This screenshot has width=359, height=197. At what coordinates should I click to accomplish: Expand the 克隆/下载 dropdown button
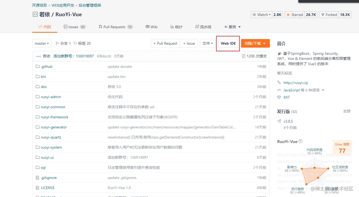pyautogui.click(x=255, y=43)
